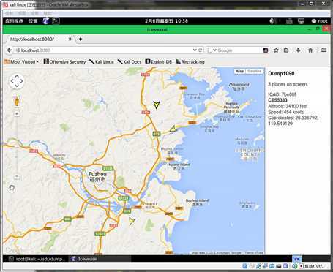Screen dimensions: 333x272
Task: Switch map view to Satellite
Action: [x=254, y=71]
